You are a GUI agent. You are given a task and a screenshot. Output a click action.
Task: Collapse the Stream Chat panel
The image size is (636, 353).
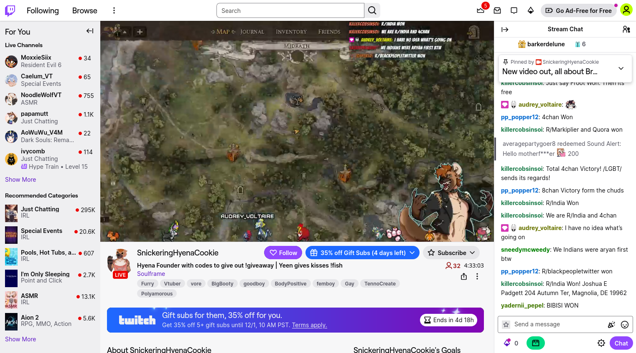[505, 29]
